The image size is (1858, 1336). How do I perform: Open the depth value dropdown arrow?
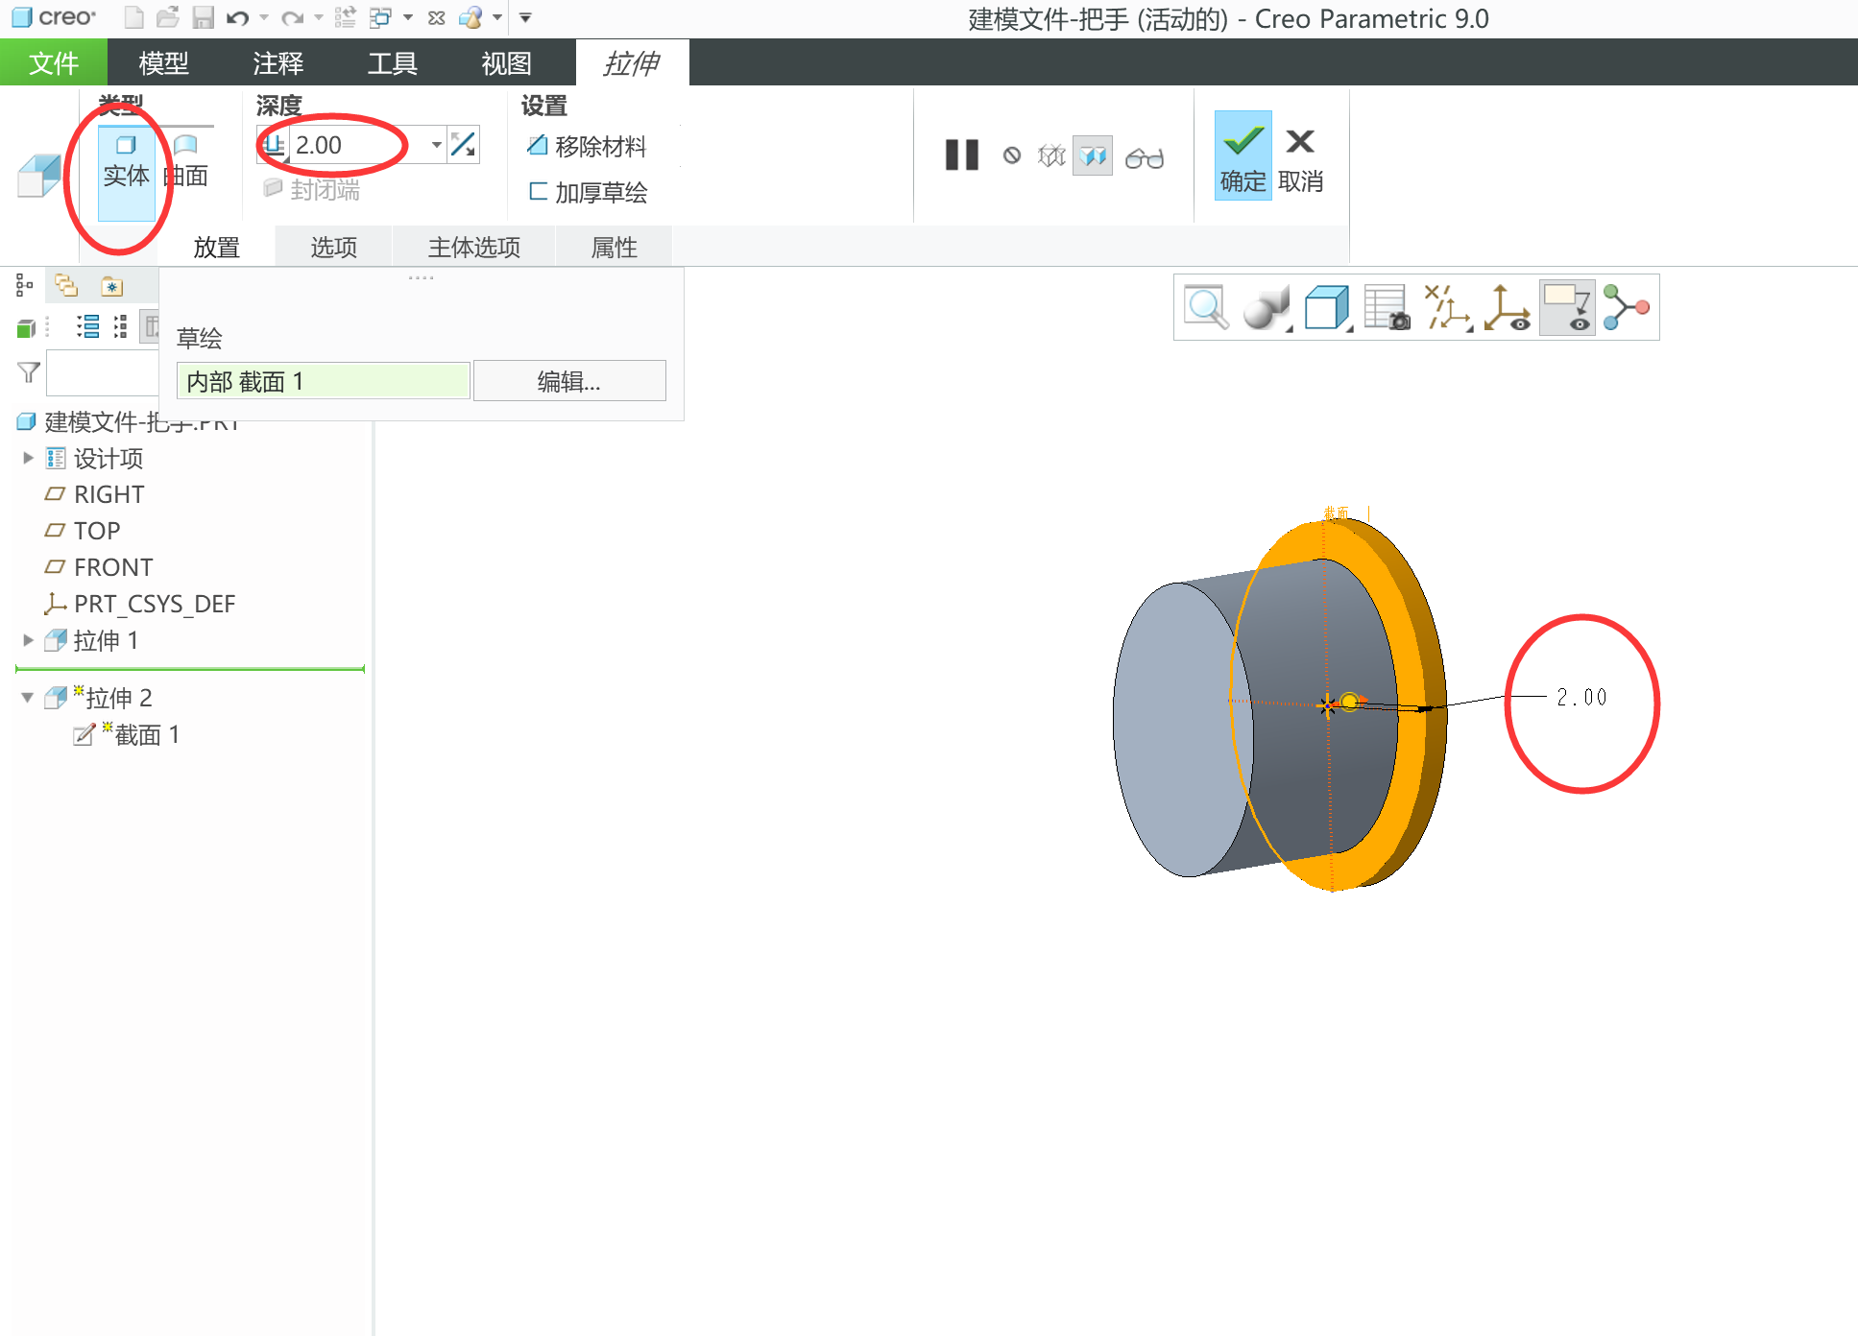[x=437, y=145]
